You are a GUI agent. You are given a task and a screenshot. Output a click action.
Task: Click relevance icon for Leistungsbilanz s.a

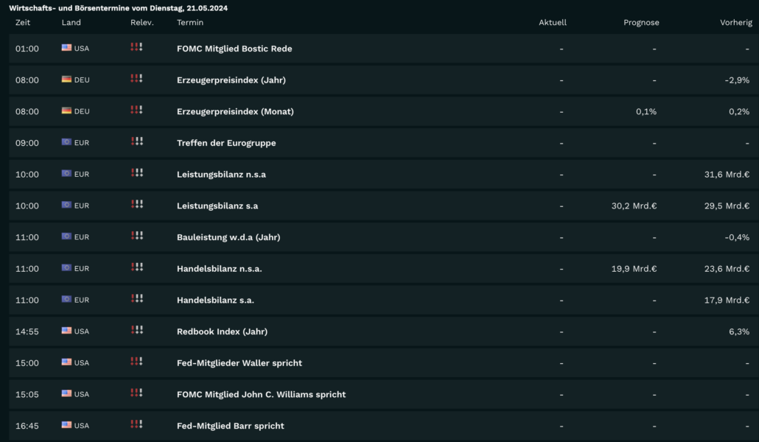click(136, 205)
